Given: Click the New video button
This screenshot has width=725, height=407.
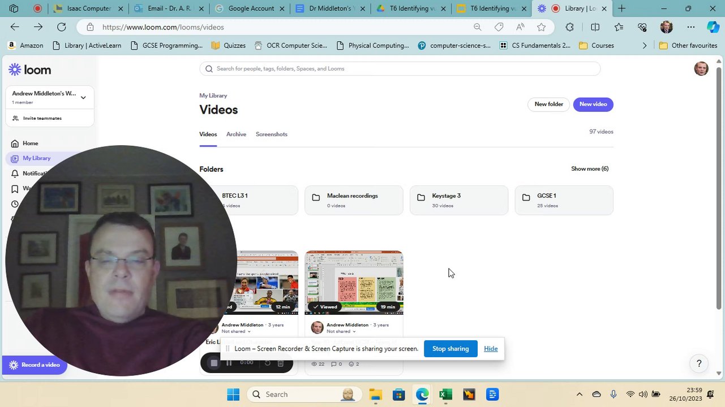Looking at the screenshot, I should [593, 105].
